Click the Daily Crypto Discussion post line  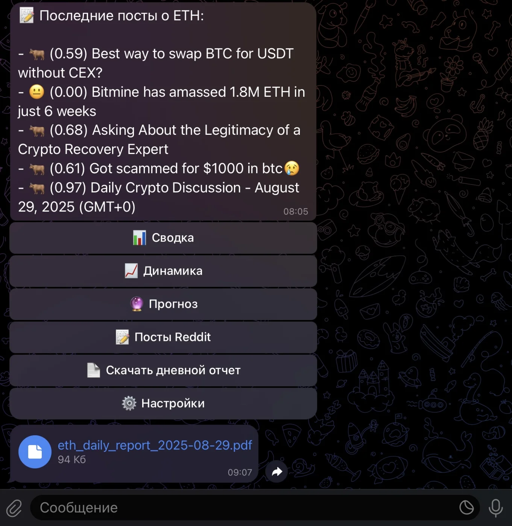tap(158, 197)
